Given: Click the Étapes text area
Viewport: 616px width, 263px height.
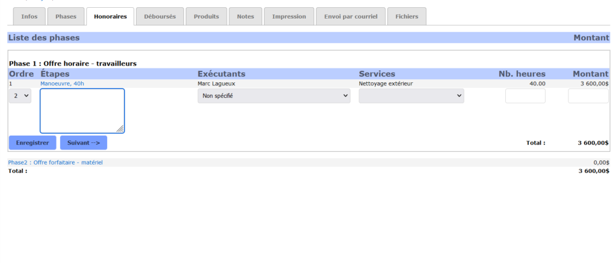Looking at the screenshot, I should pyautogui.click(x=82, y=110).
